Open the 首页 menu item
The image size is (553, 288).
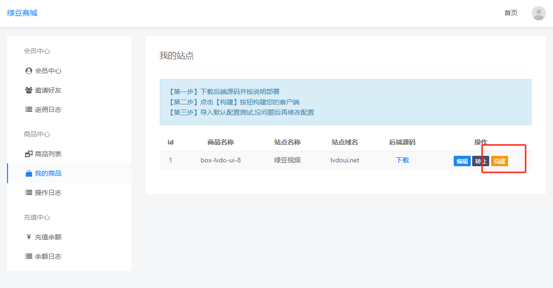(510, 13)
